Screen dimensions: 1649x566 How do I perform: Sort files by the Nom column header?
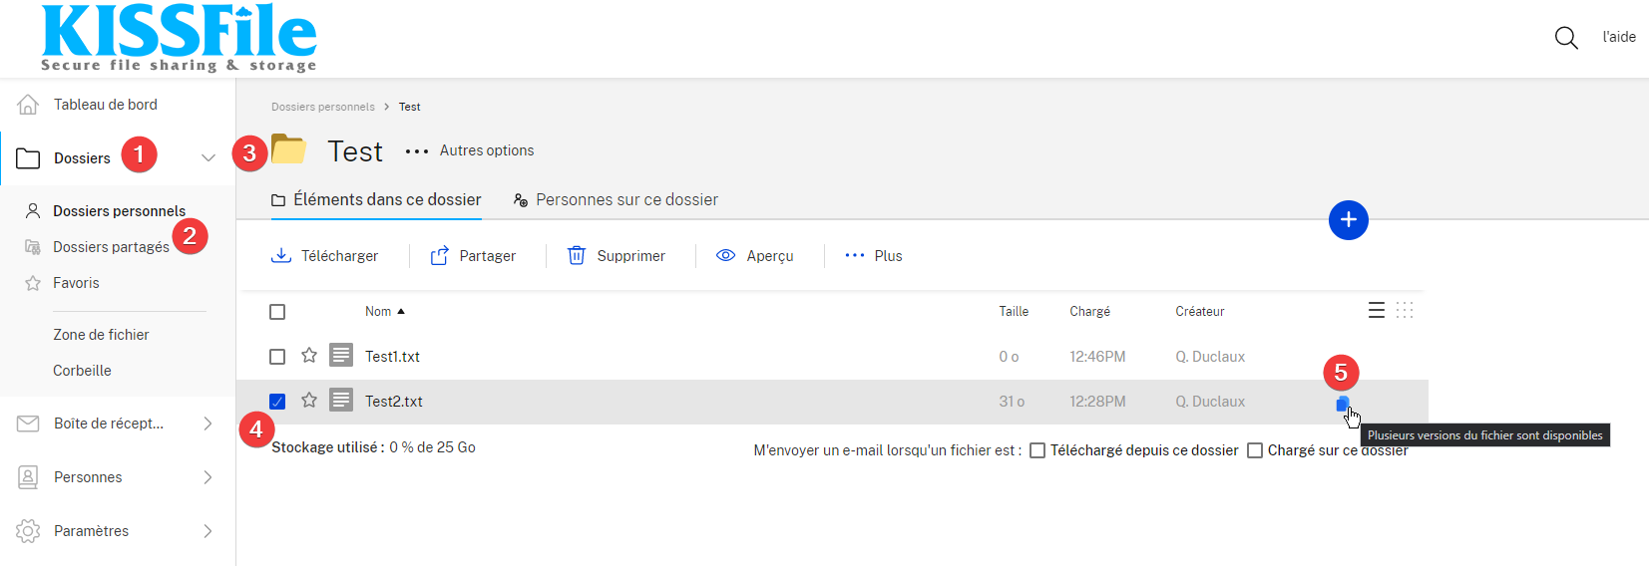[x=378, y=312]
